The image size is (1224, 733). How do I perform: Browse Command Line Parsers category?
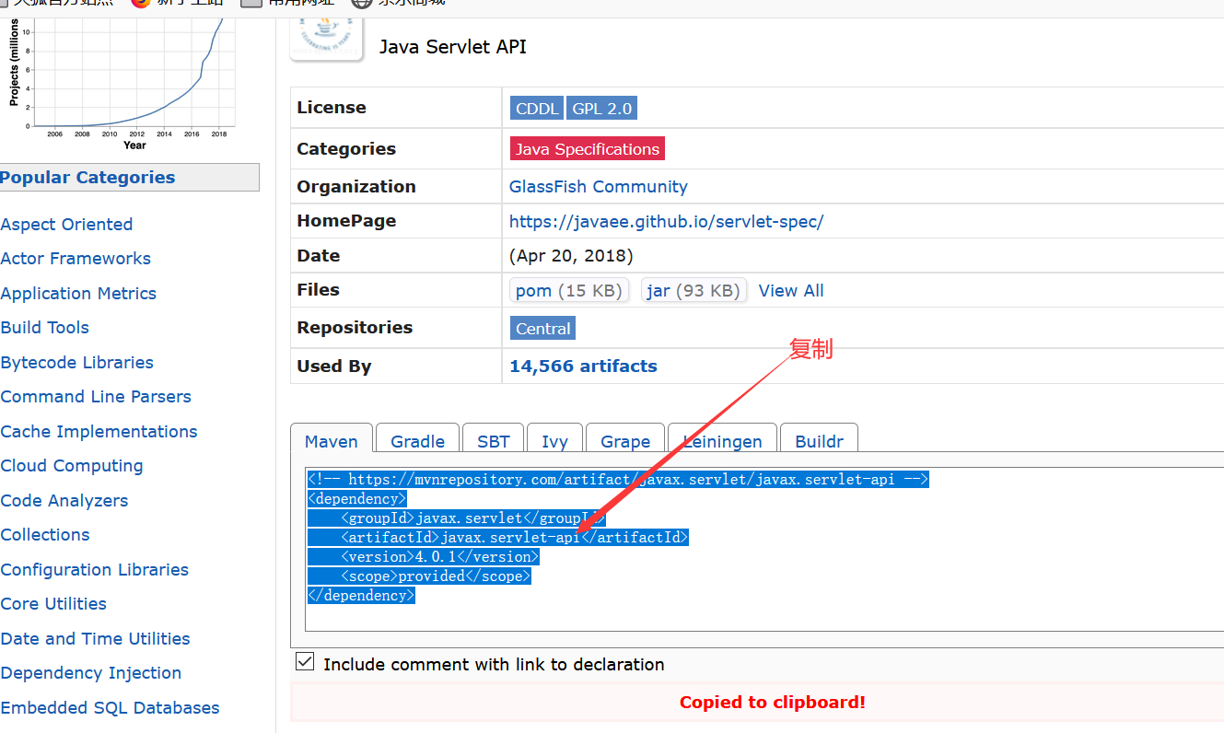(x=96, y=397)
